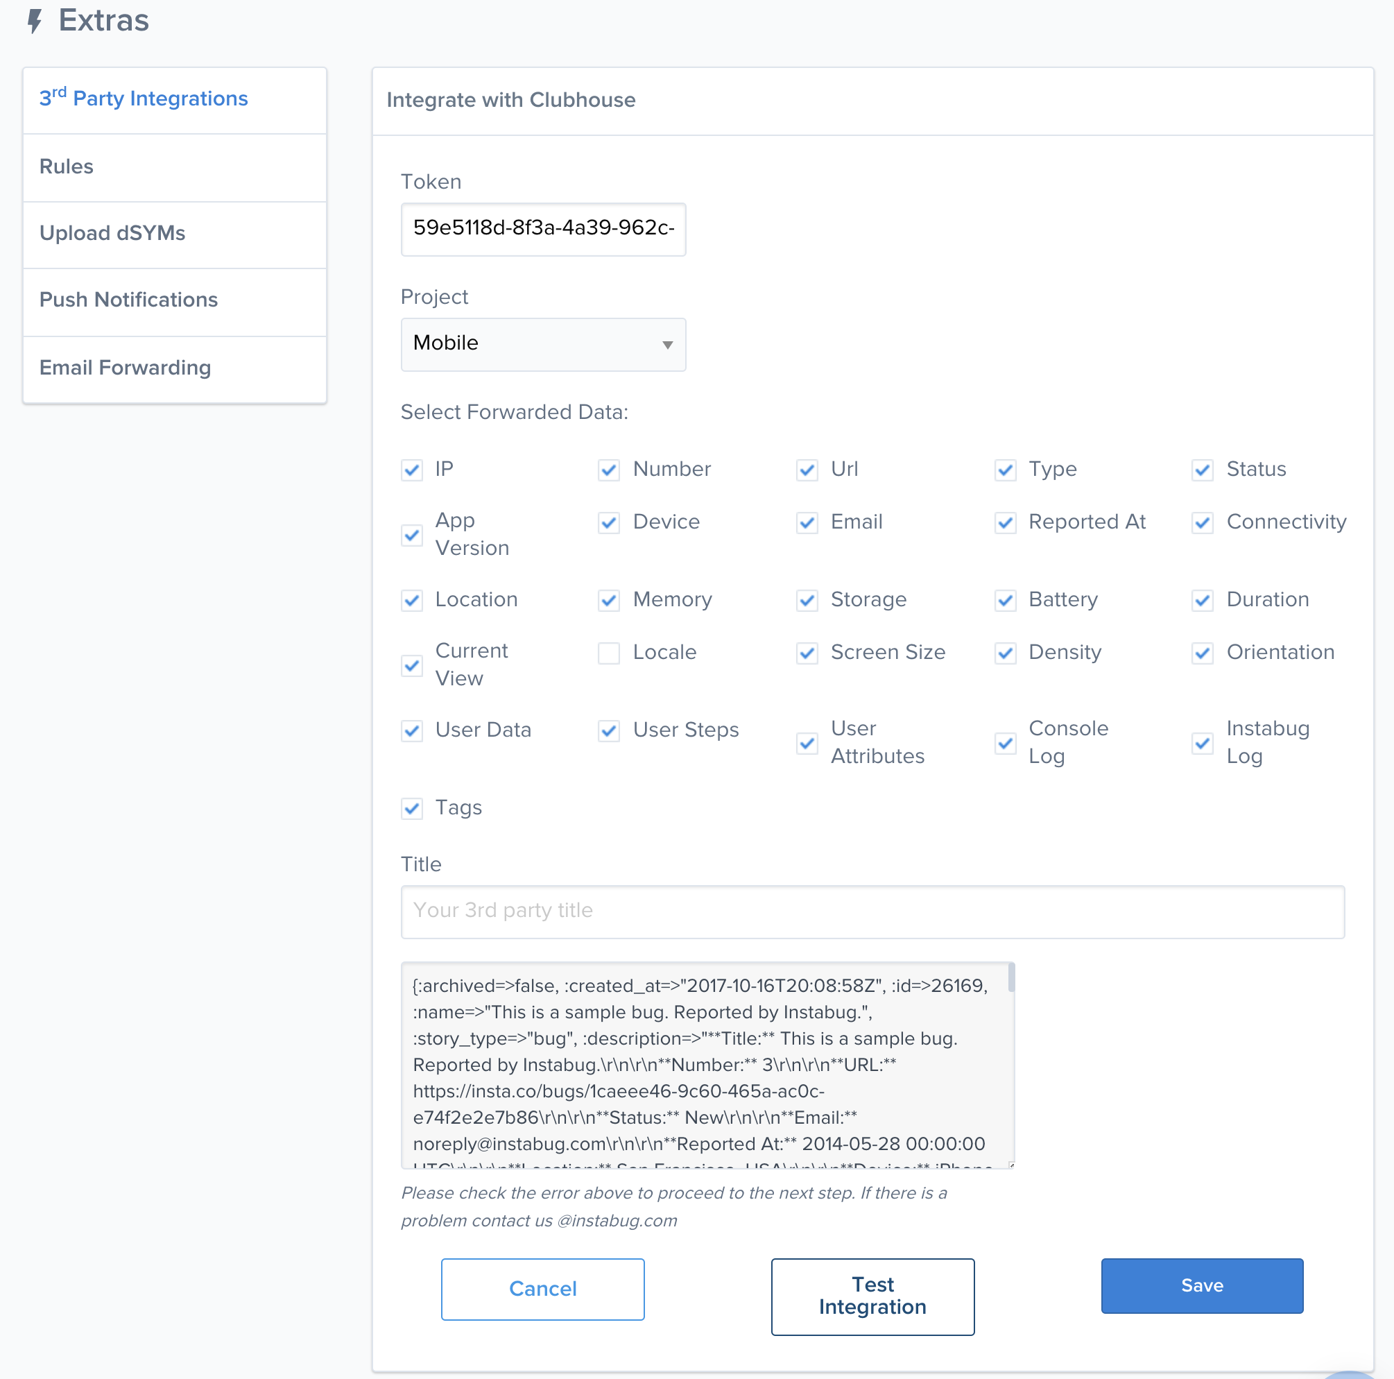This screenshot has height=1379, width=1394.
Task: Toggle the Battery checkbox
Action: [1005, 601]
